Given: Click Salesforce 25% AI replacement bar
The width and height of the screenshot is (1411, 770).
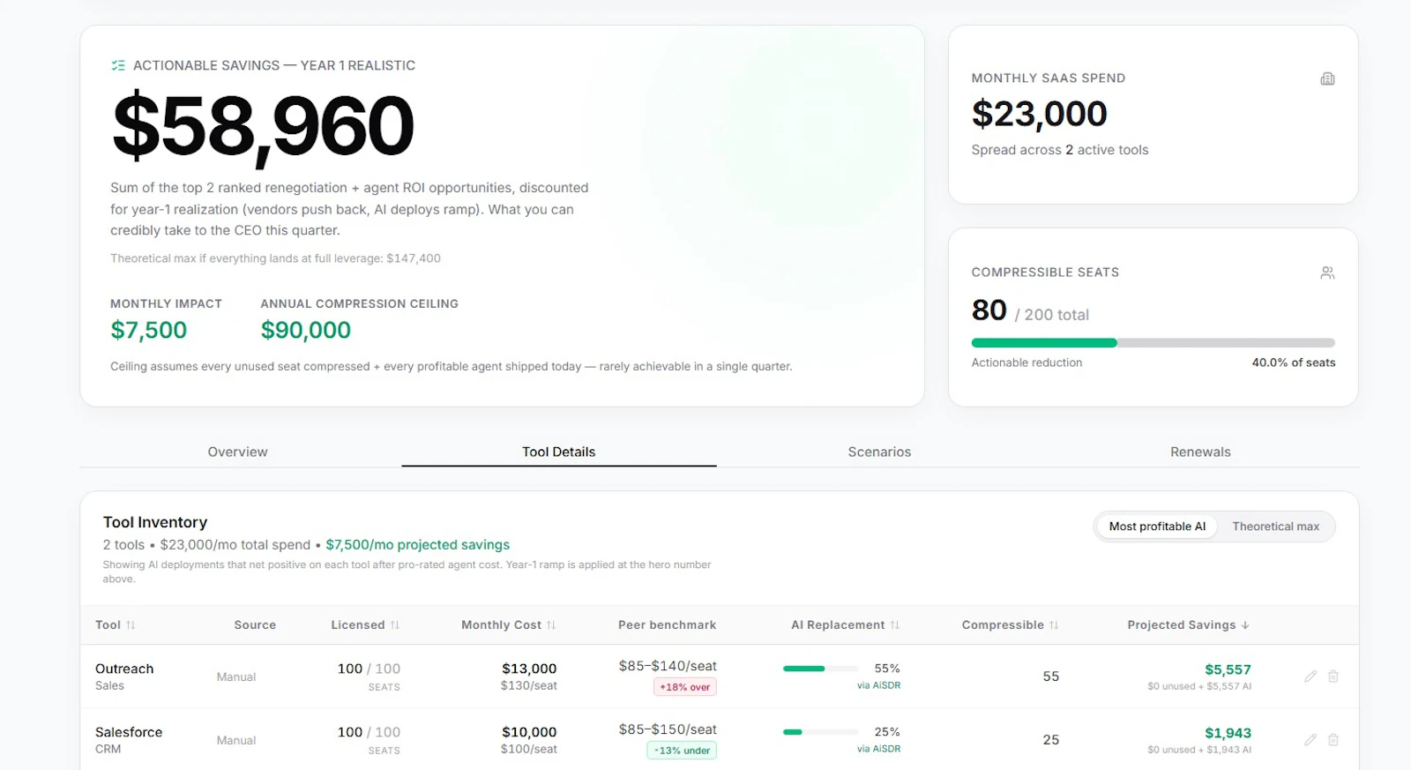Looking at the screenshot, I should pyautogui.click(x=820, y=732).
